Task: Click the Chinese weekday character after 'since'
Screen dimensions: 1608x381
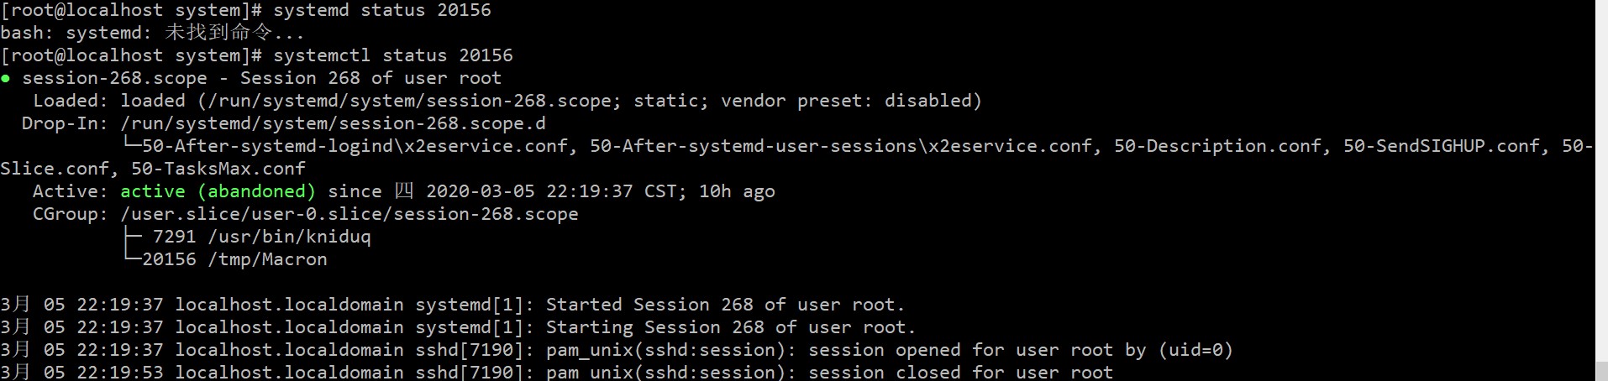Action: coord(404,191)
